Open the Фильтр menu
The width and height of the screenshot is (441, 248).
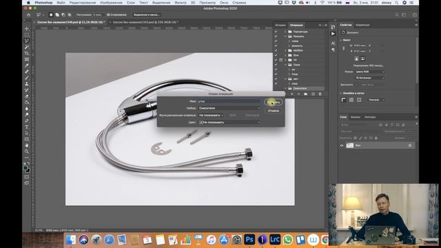pyautogui.click(x=181, y=3)
